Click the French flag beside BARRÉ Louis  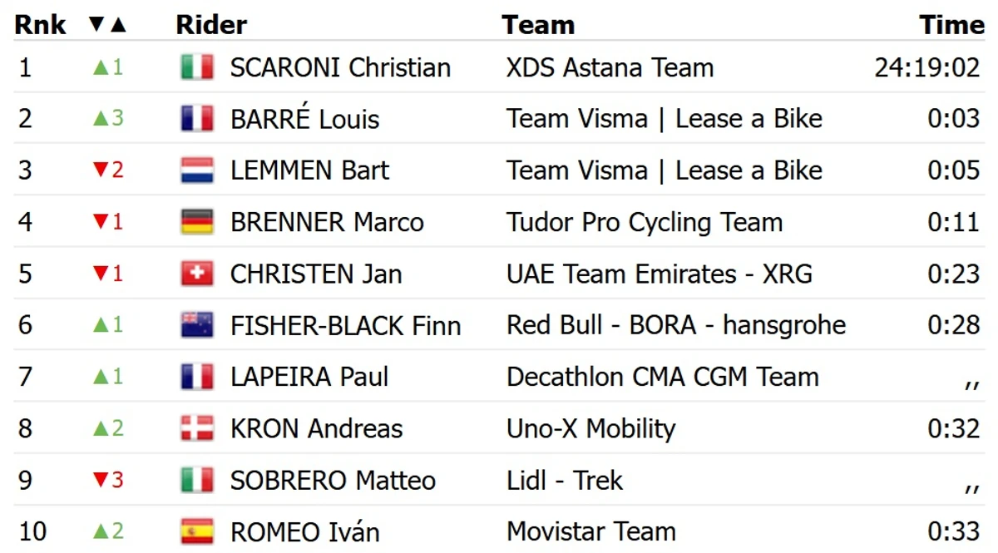197,119
